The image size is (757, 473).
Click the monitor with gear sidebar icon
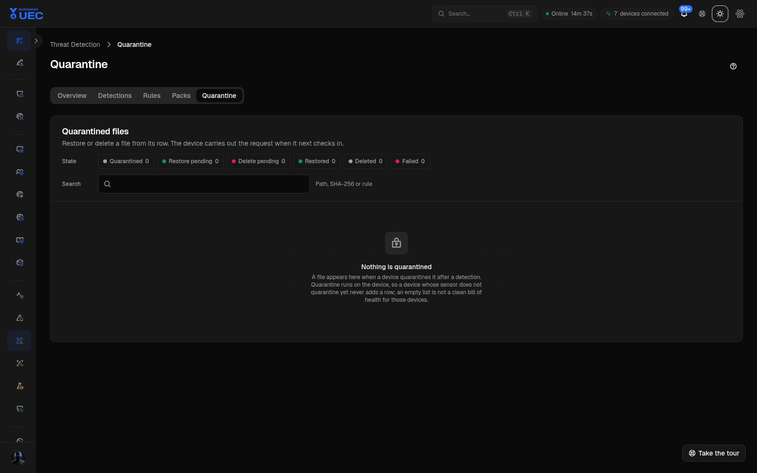pos(19,149)
